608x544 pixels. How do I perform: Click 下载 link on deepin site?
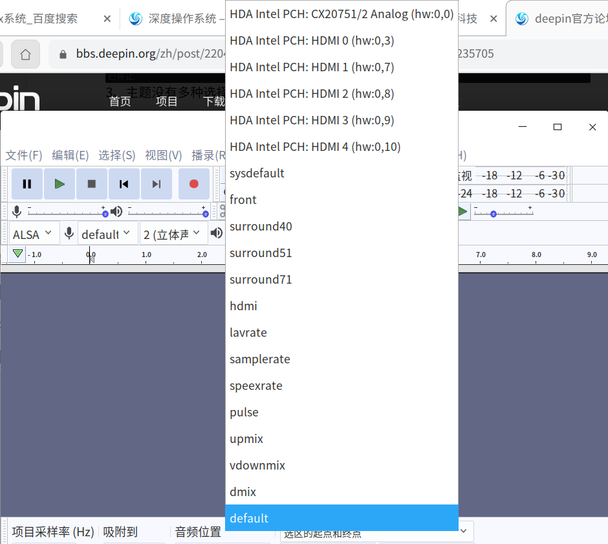click(214, 101)
